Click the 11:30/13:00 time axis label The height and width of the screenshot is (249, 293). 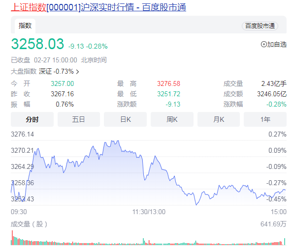[x=149, y=212]
